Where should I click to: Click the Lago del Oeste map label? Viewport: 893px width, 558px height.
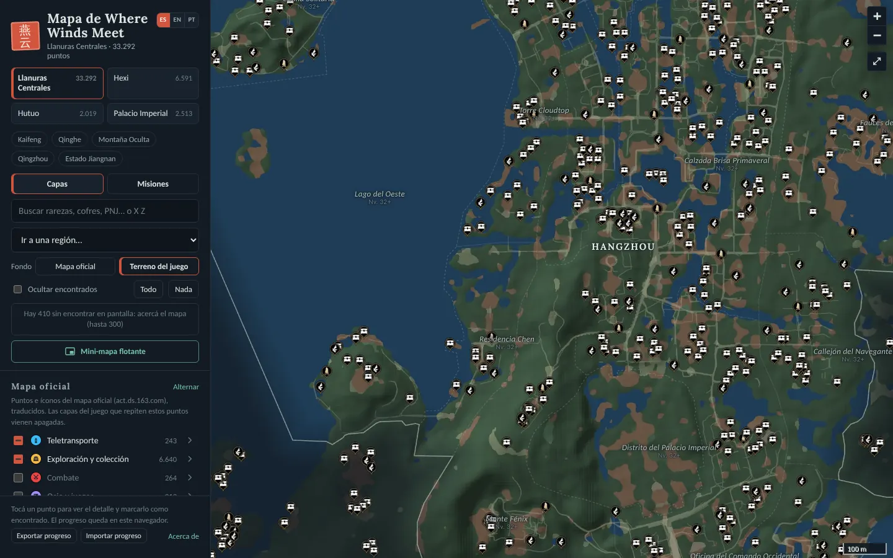(380, 194)
